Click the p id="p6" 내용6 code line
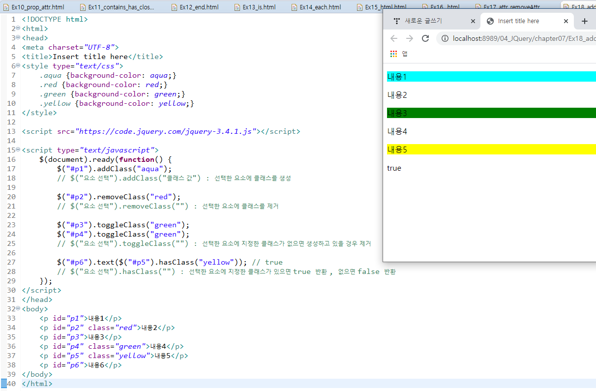596x391 pixels. [x=81, y=365]
